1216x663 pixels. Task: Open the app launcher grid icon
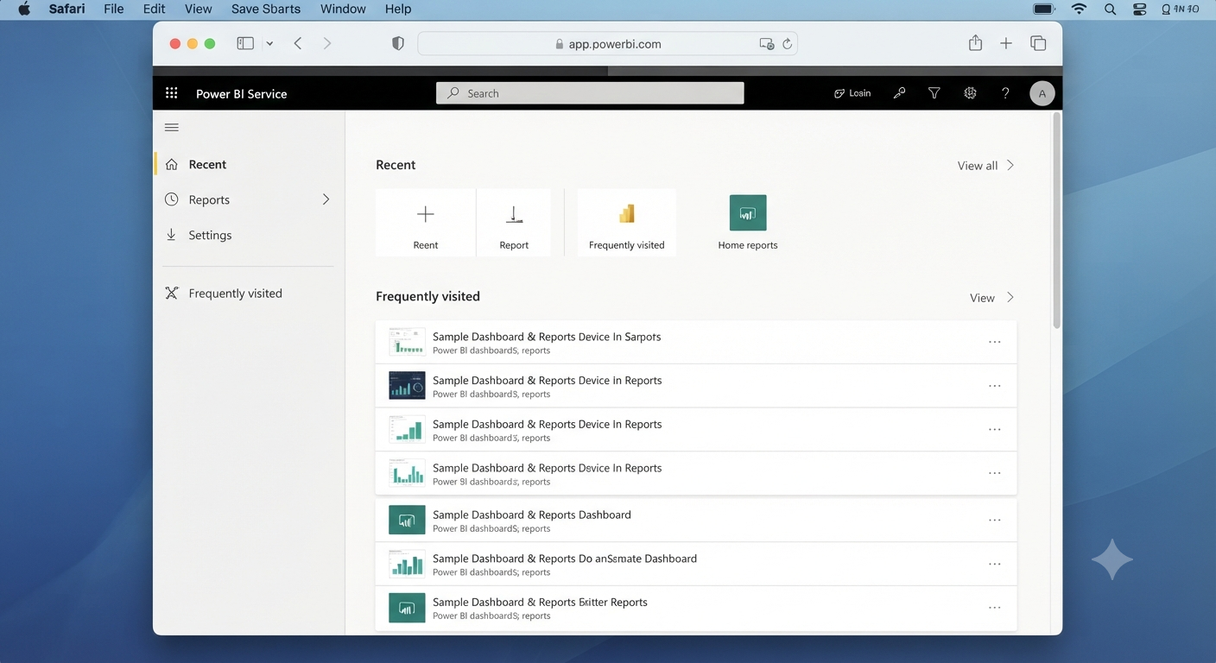click(x=171, y=93)
